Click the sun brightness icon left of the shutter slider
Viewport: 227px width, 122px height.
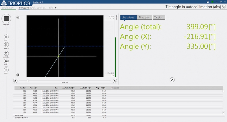tap(15, 81)
